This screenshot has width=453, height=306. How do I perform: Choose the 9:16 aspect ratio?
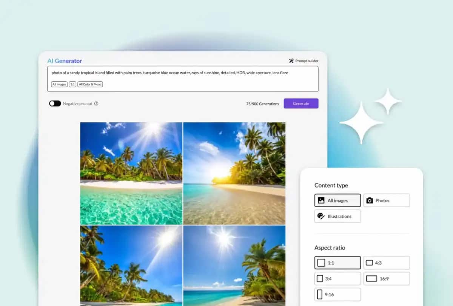[x=337, y=294]
